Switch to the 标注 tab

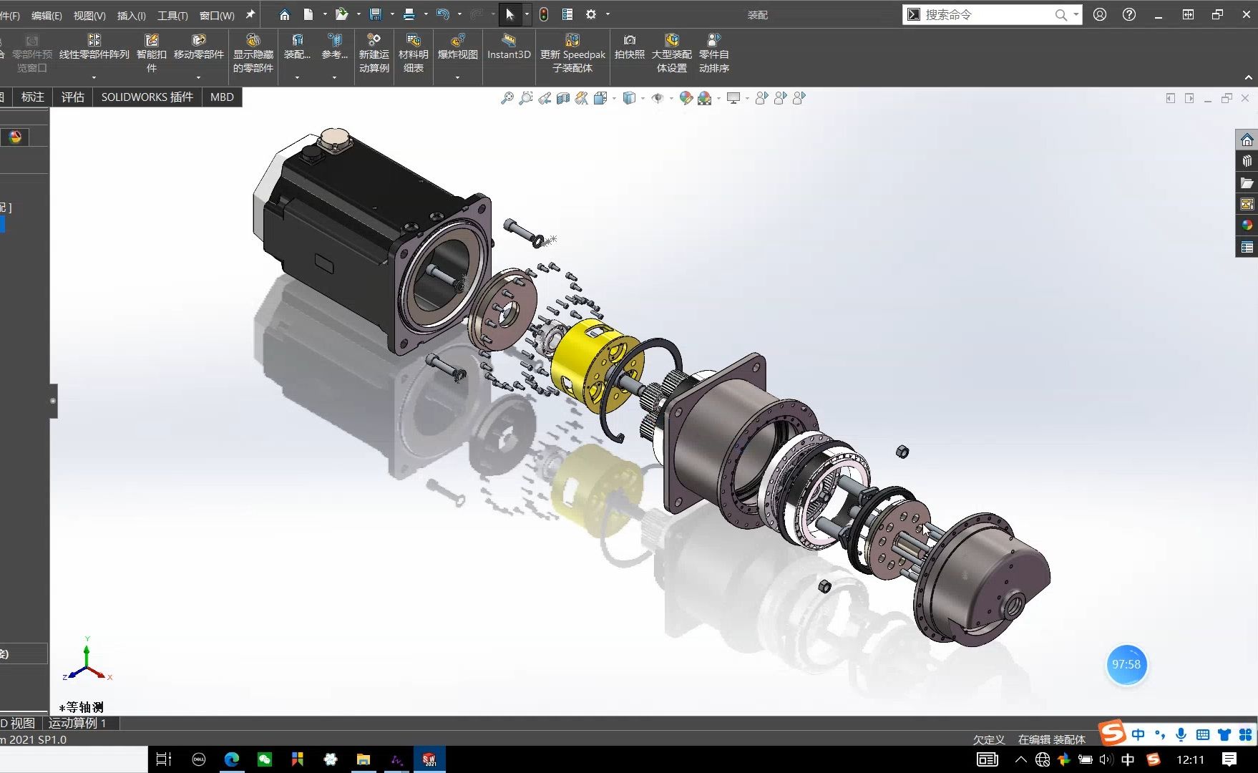[x=33, y=97]
